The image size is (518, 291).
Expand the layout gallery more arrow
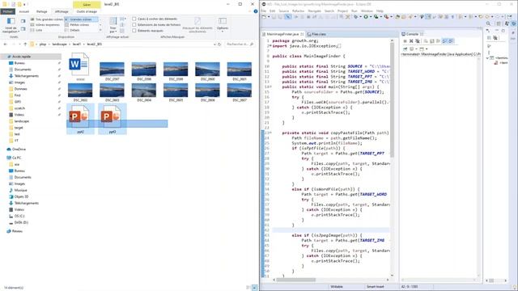tap(100, 30)
